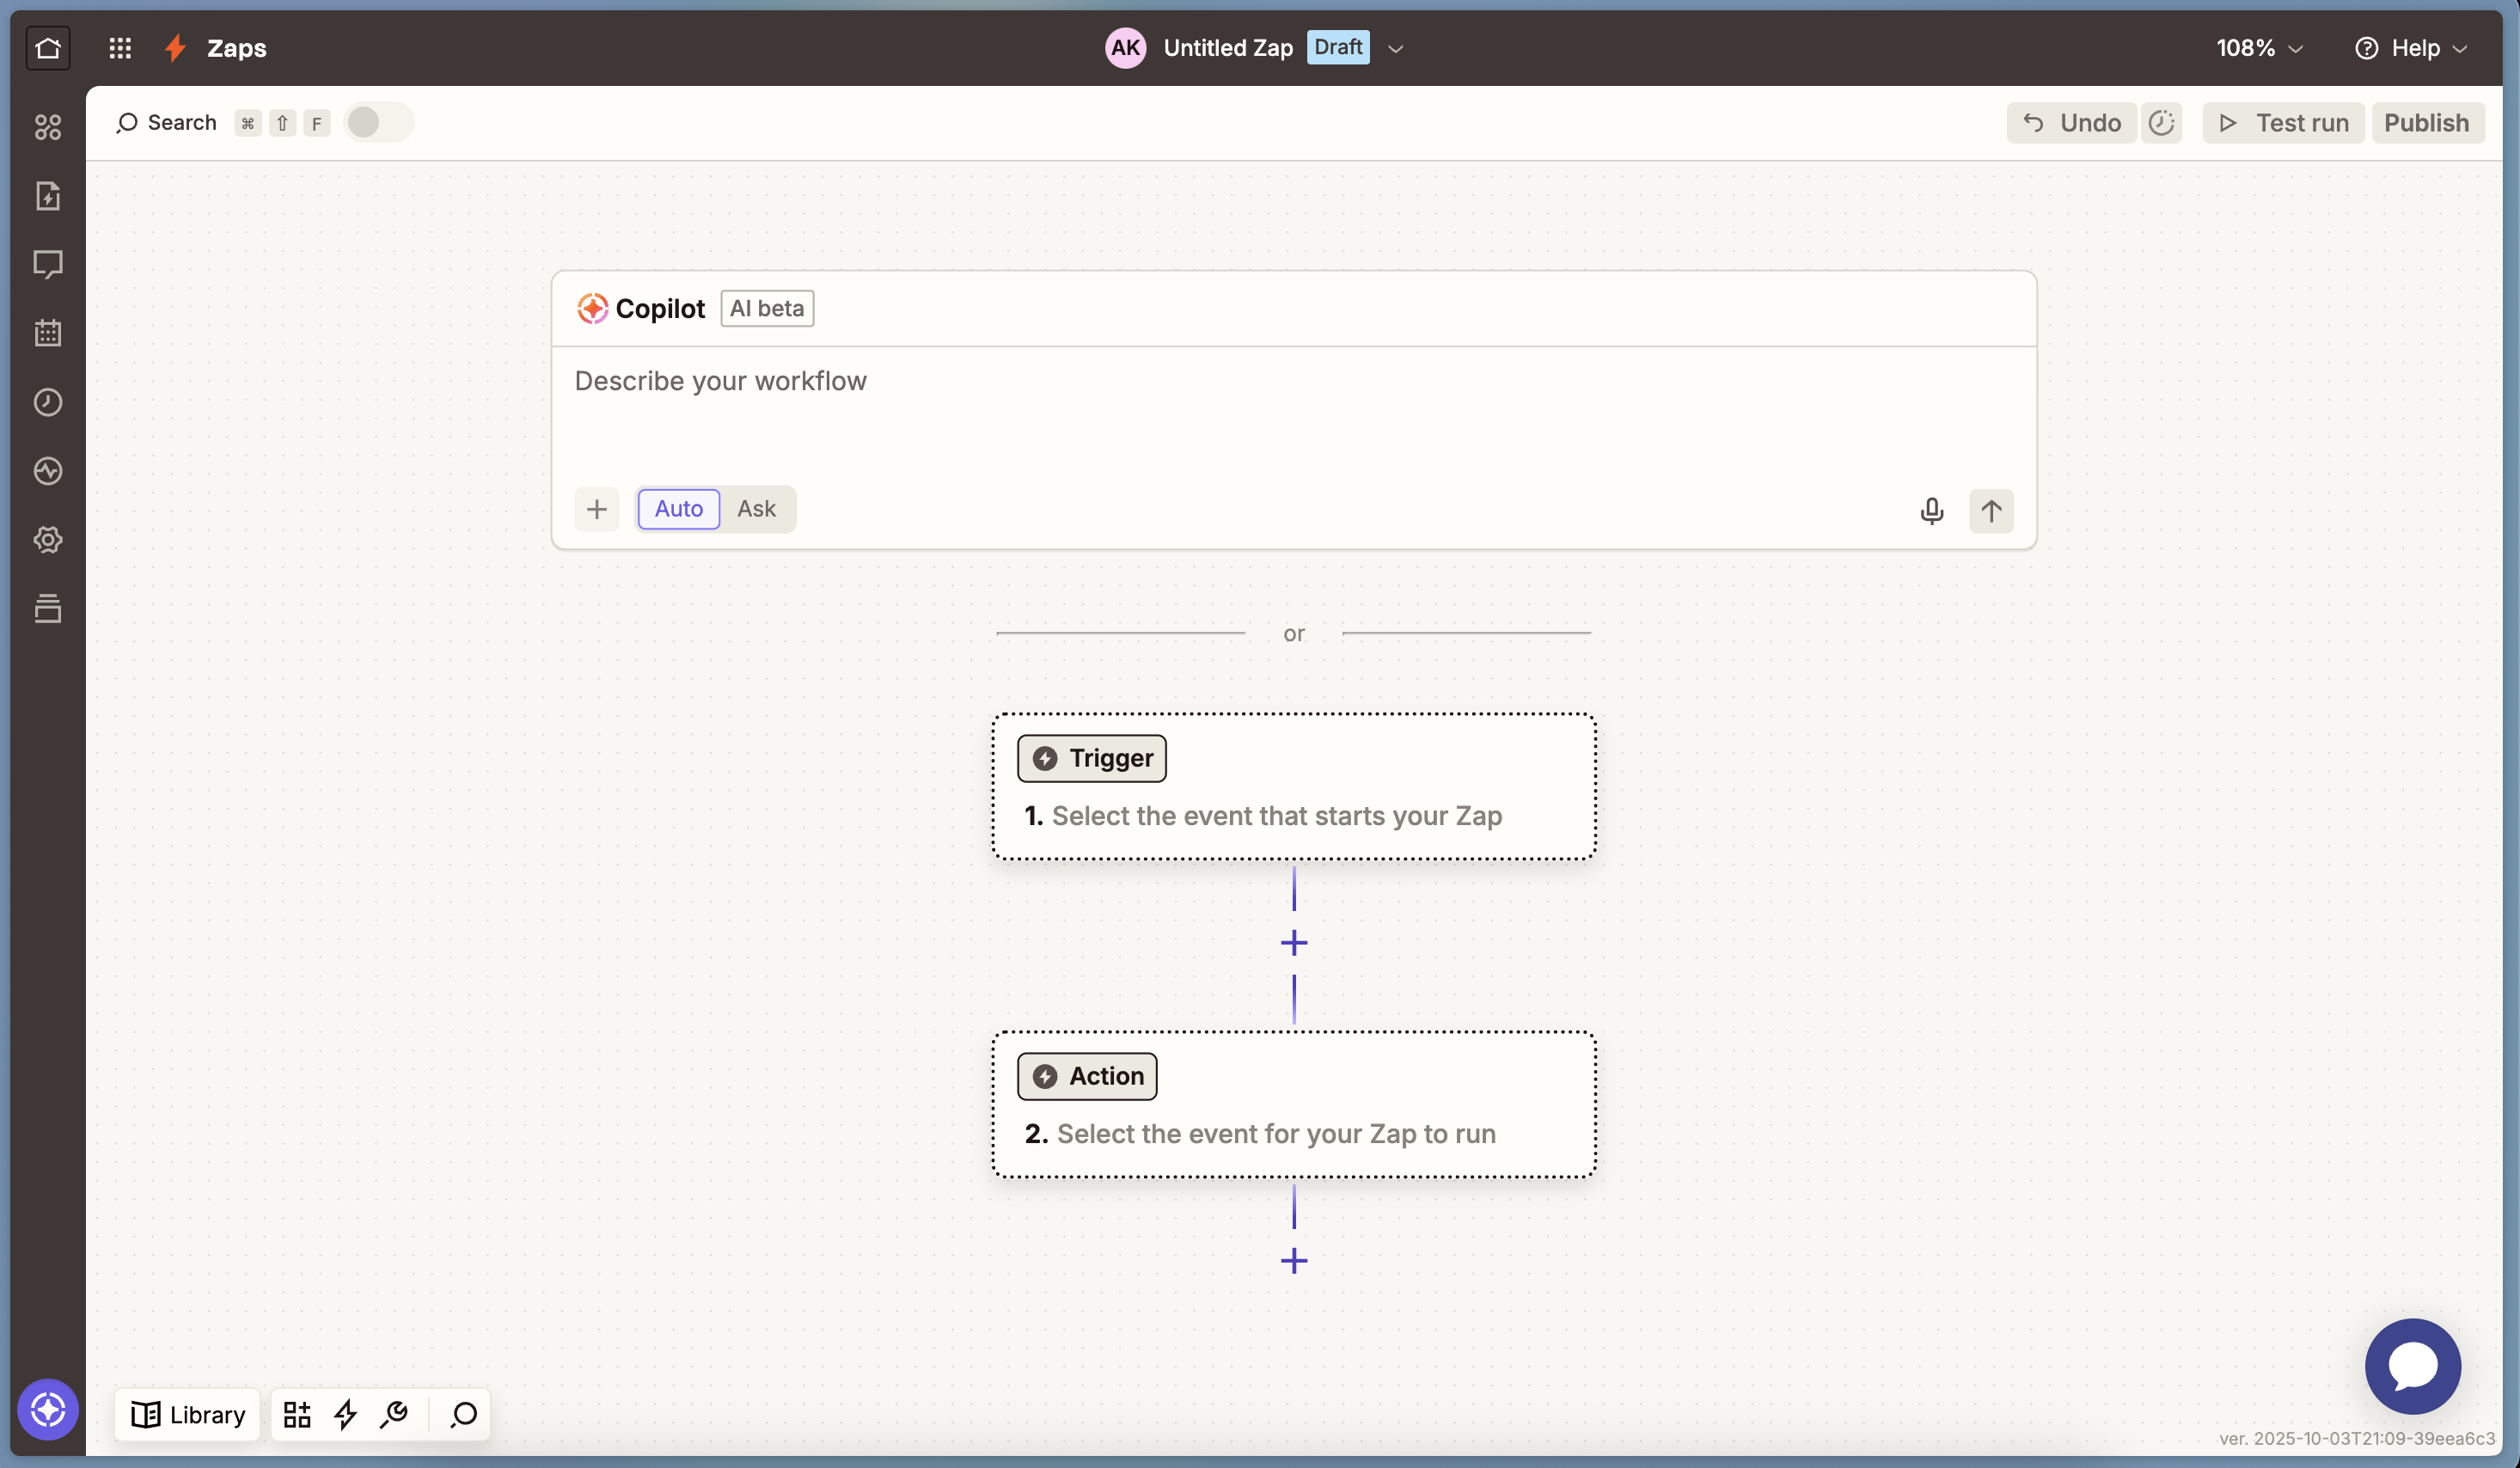Select Auto mode in Copilot
2520x1468 pixels.
pos(678,509)
